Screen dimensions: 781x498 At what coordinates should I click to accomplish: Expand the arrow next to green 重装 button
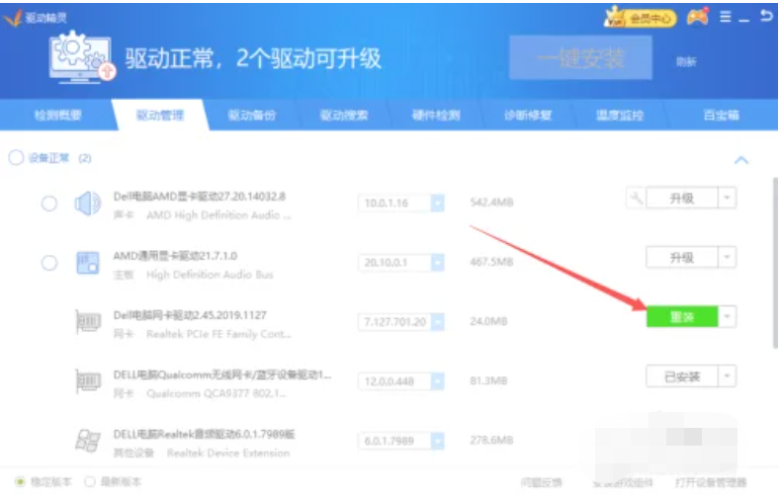(x=728, y=316)
